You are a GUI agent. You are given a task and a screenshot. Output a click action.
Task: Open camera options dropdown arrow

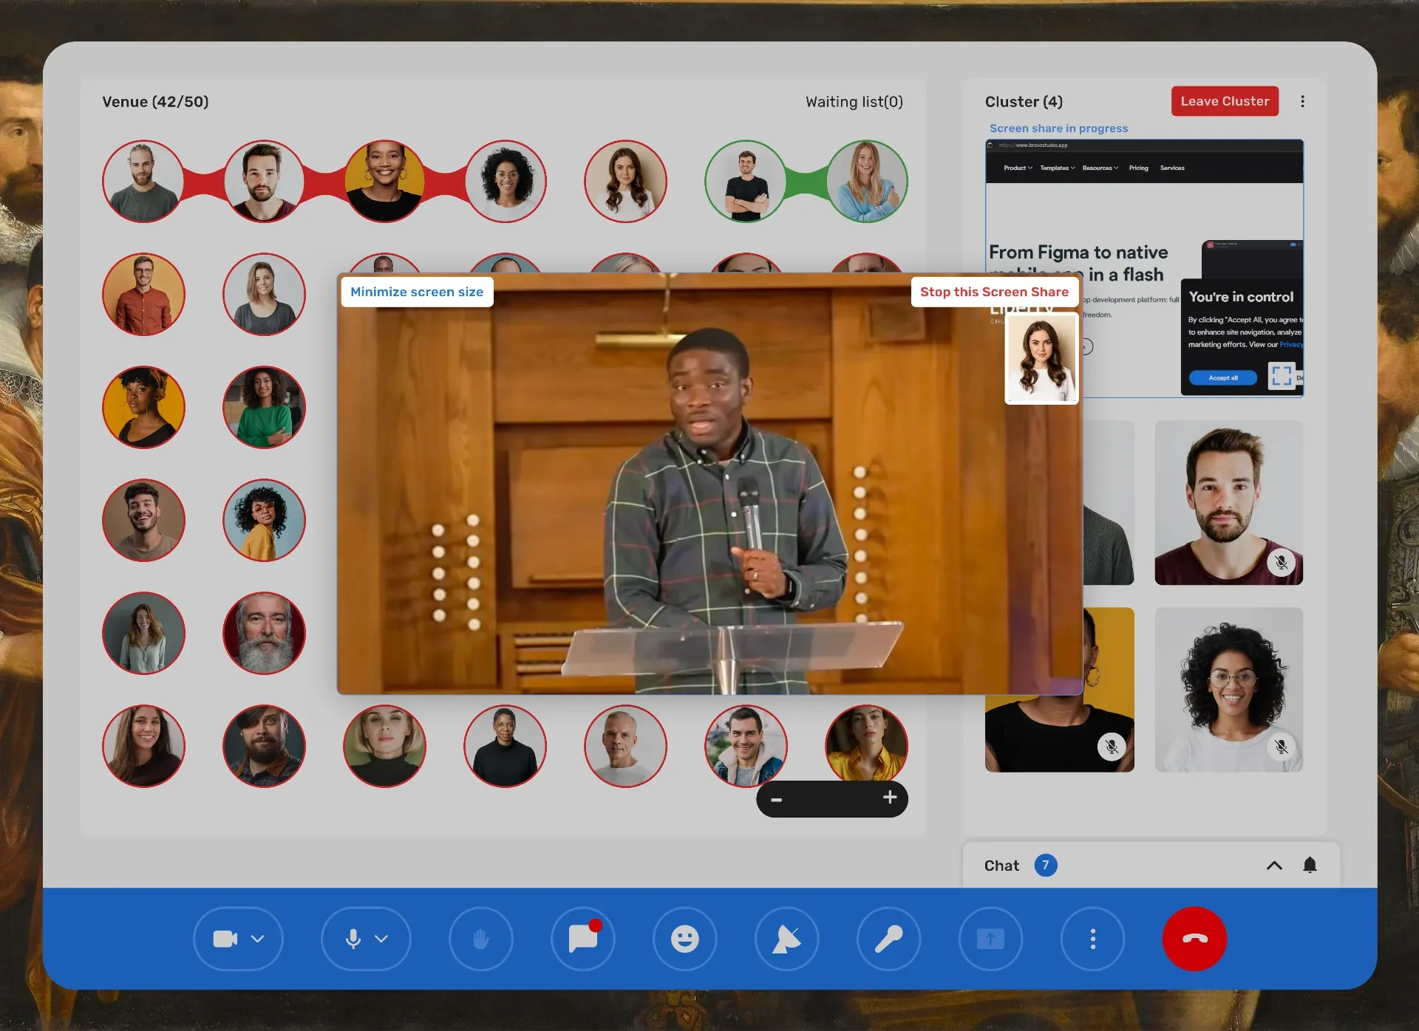[257, 939]
